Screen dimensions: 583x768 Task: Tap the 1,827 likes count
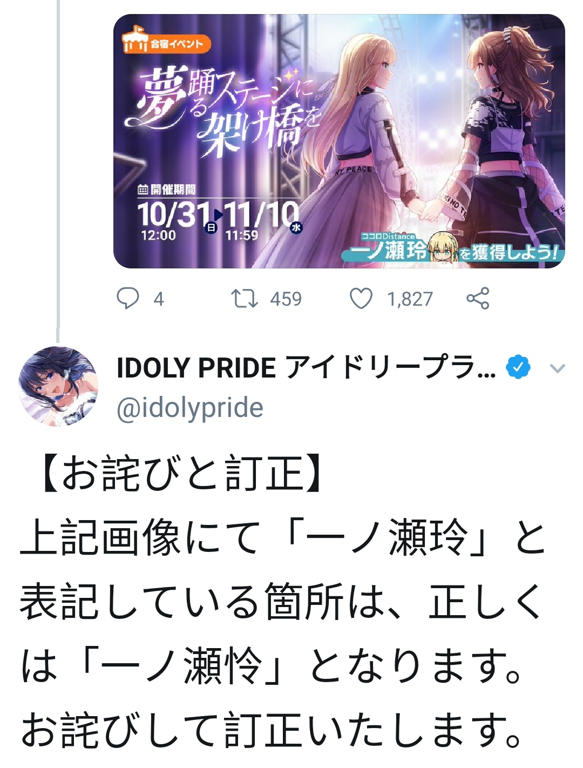click(410, 299)
